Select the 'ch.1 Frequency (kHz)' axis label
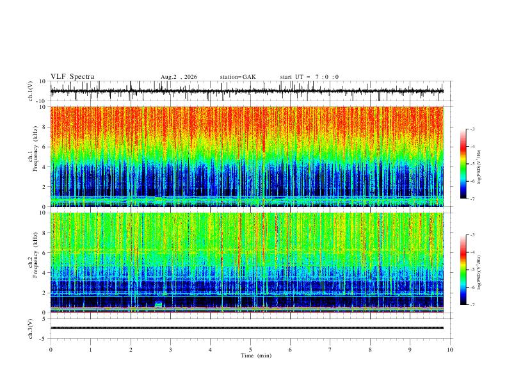507x392 pixels. click(33, 149)
